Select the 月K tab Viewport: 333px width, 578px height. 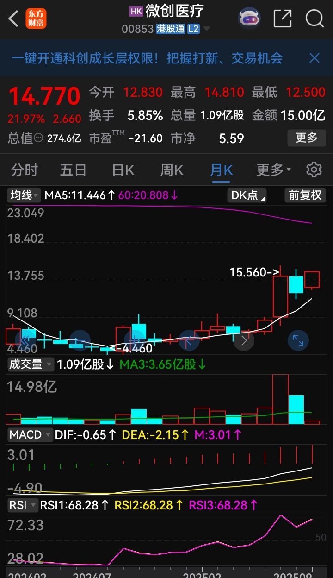pos(221,170)
